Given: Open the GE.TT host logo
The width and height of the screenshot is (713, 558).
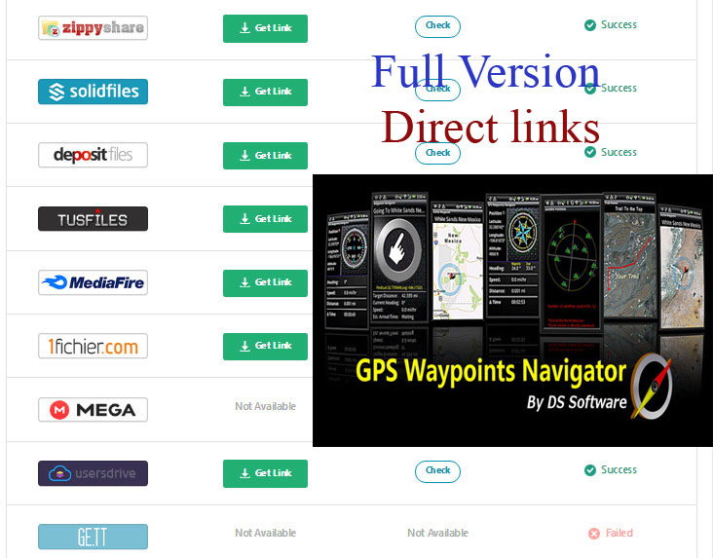Looking at the screenshot, I should tap(93, 537).
